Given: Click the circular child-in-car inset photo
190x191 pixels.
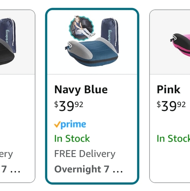Looking at the screenshot, I should click(x=82, y=28).
